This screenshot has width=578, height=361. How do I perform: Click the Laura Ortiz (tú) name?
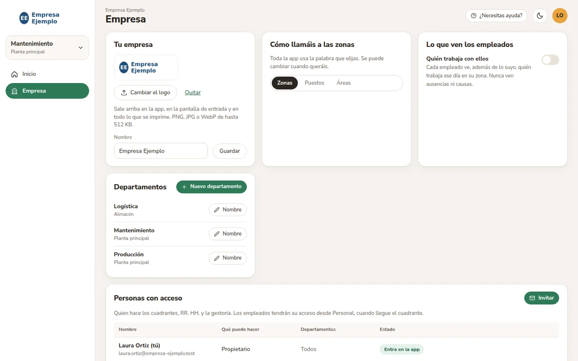coord(140,346)
